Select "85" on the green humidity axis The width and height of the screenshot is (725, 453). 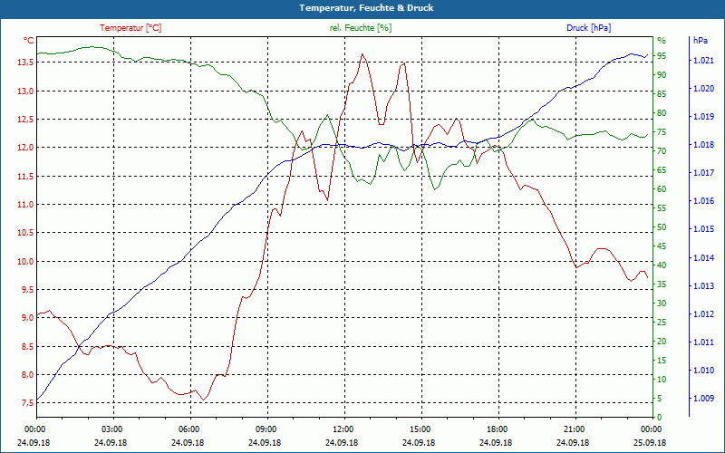[662, 94]
